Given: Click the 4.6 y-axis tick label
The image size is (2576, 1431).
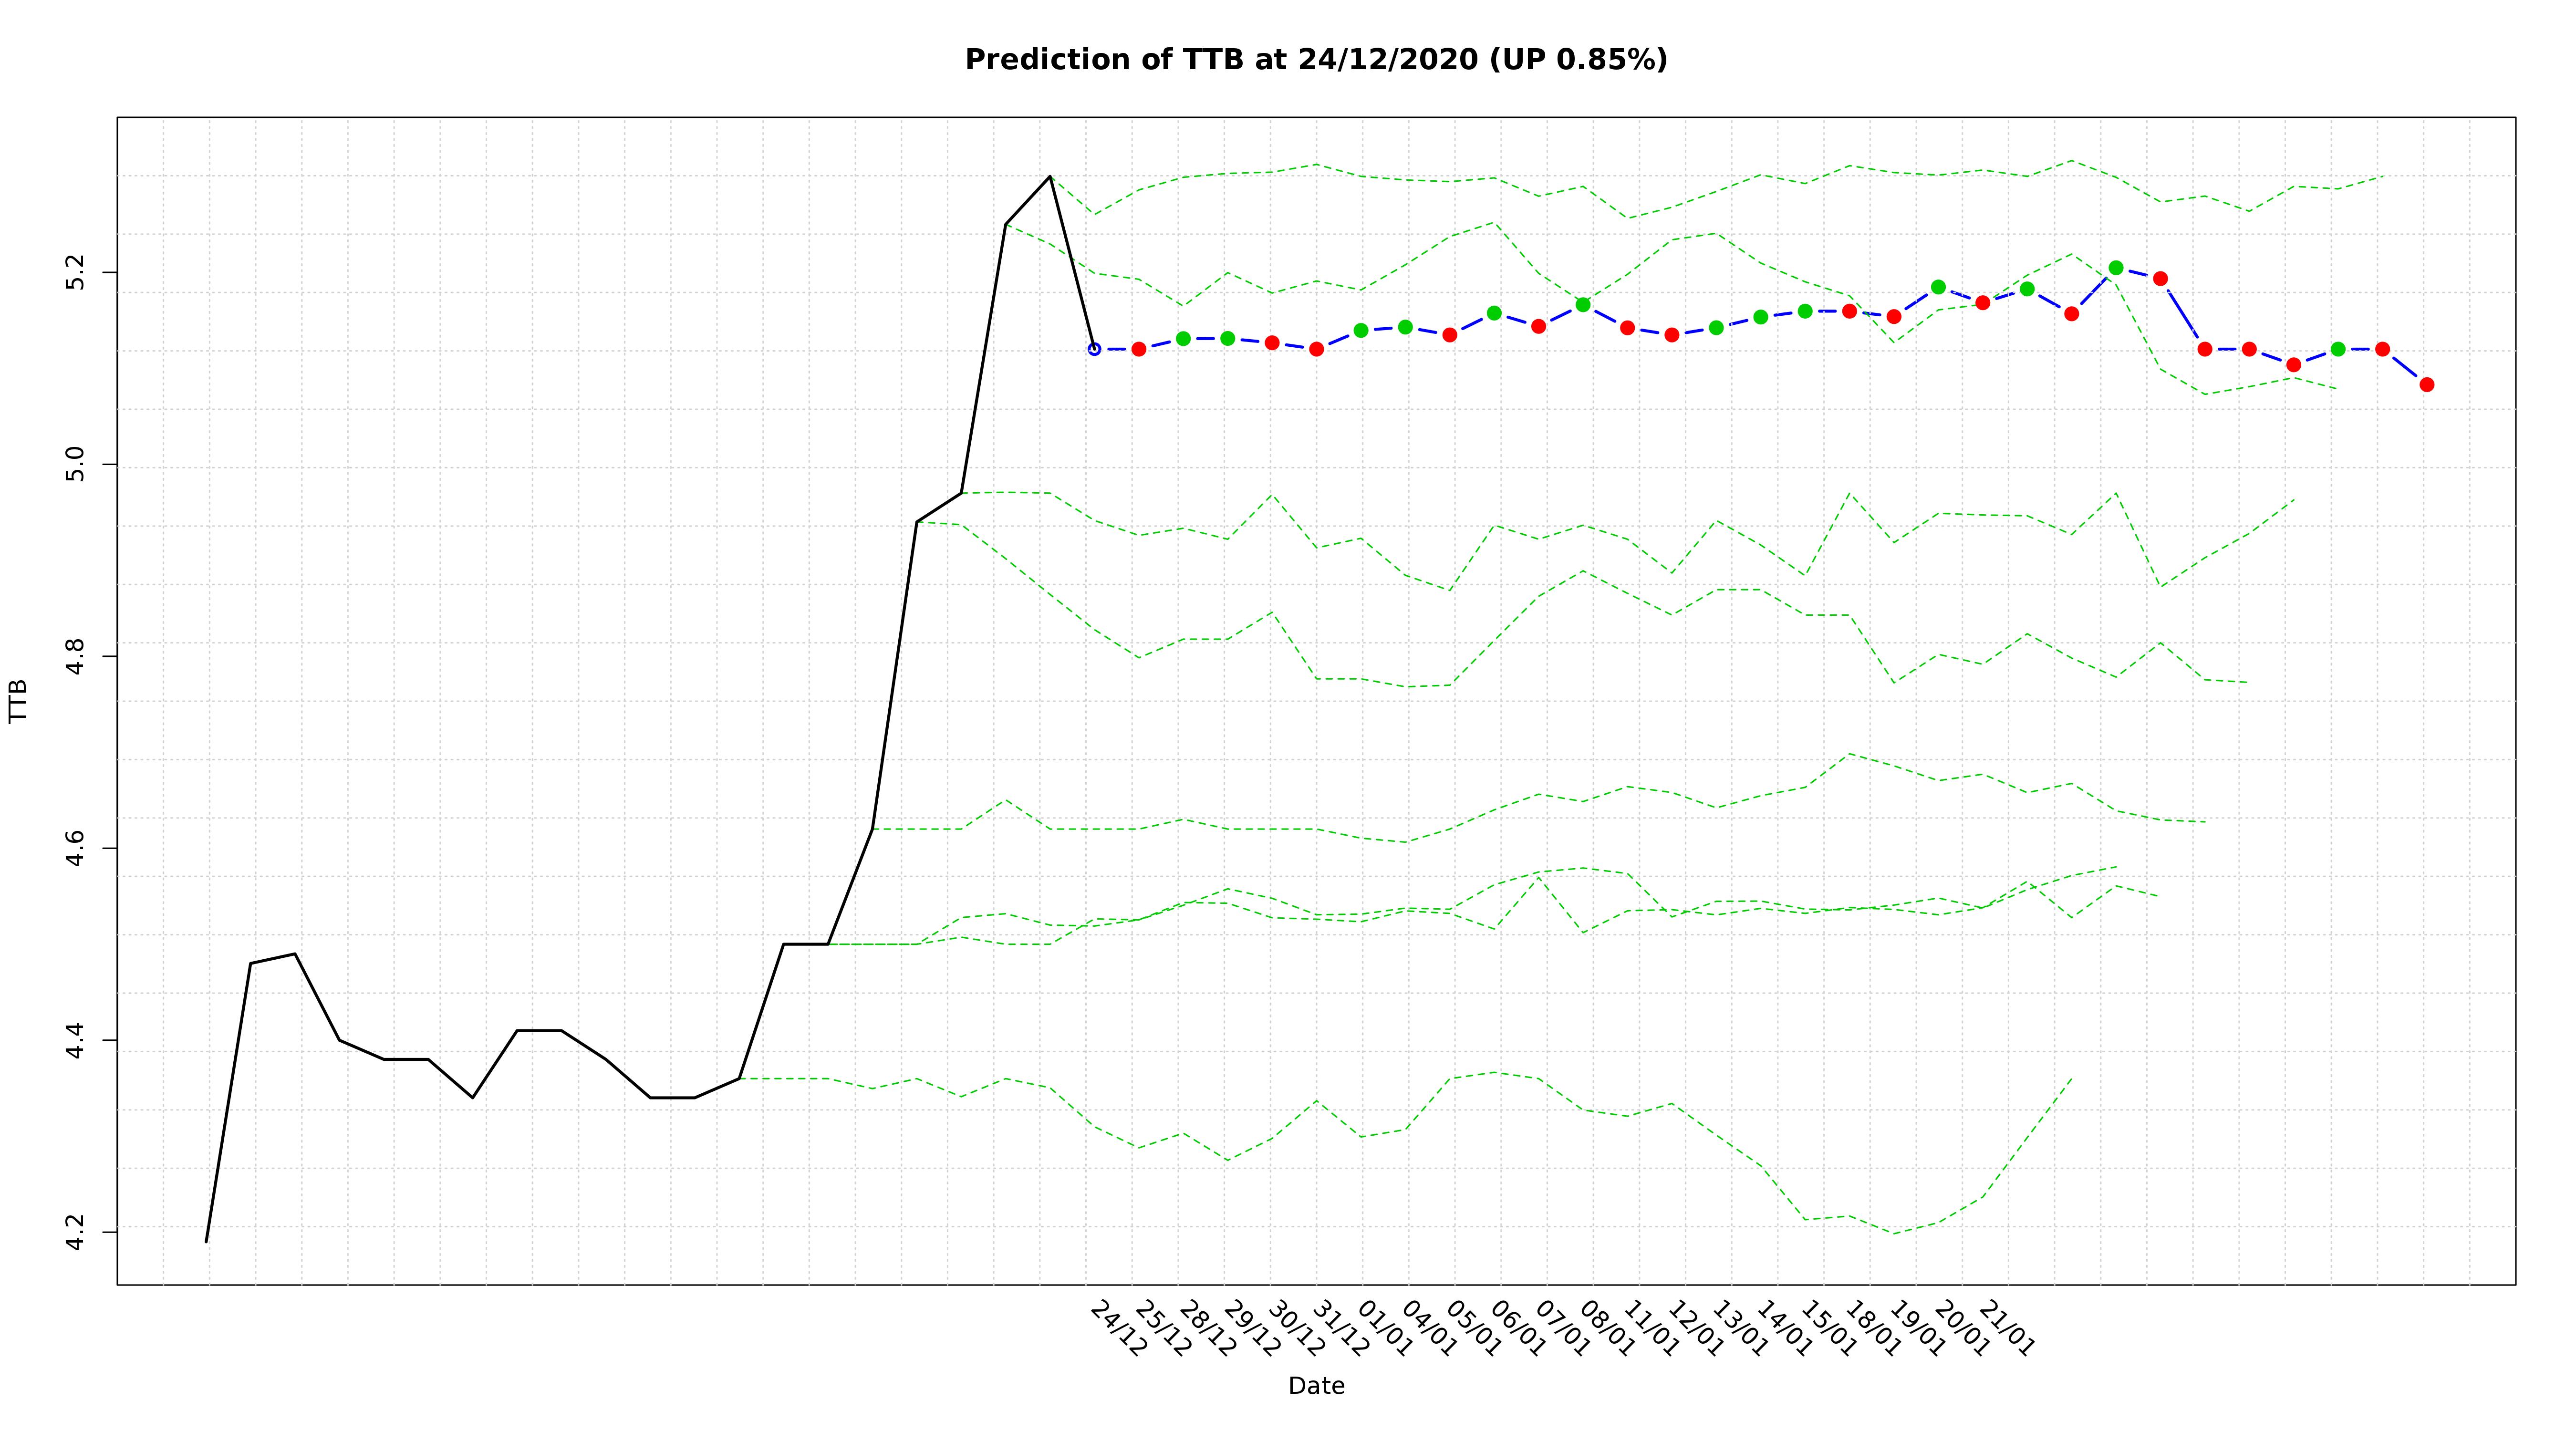Looking at the screenshot, I should pos(76,848).
